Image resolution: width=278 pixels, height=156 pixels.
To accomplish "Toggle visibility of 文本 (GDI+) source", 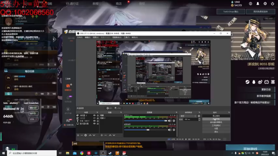I will coord(94,121).
